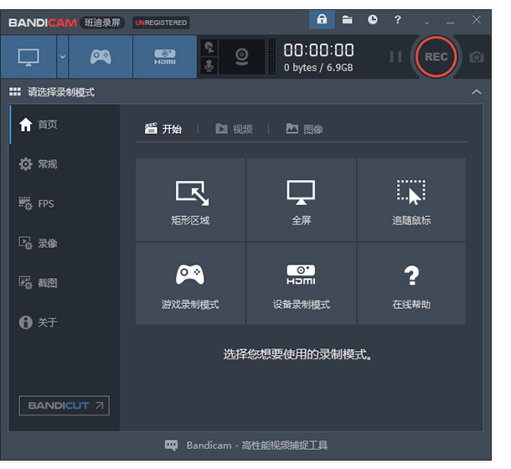The width and height of the screenshot is (511, 469).
Task: Click the UNREGISTERED badge
Action: point(161,23)
